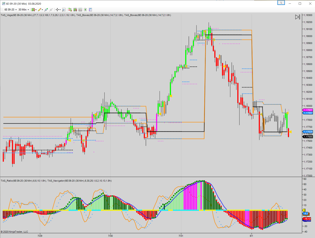Open the data box magnifier icon
This screenshot has width=315, height=238.
[64, 9]
